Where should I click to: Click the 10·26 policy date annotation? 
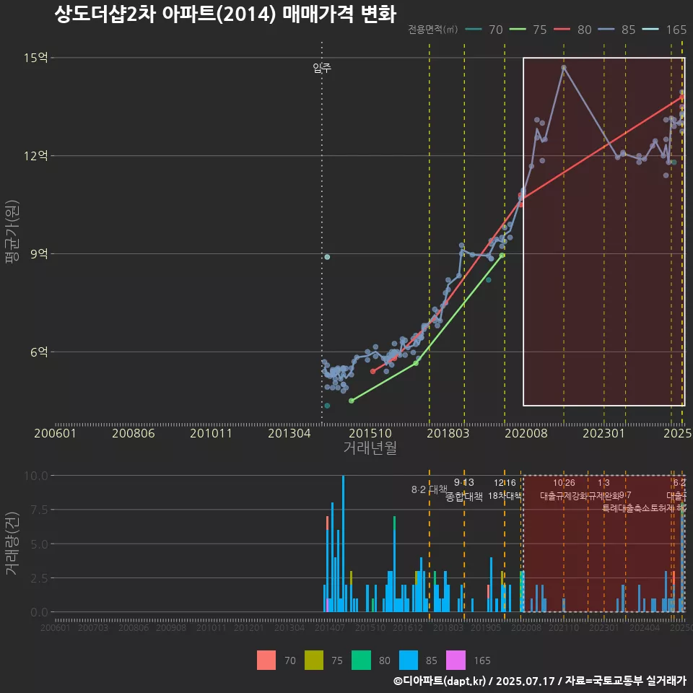tap(564, 483)
